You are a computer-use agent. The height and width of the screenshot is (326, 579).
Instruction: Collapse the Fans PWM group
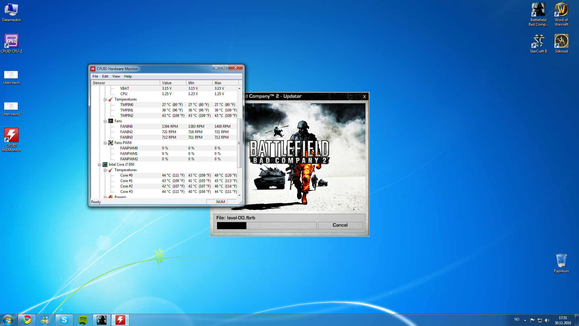(x=105, y=143)
